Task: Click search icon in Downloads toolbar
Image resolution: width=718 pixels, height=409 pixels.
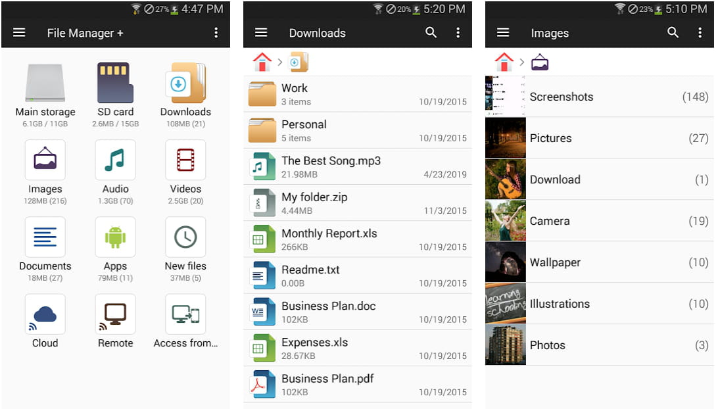Action: click(431, 33)
